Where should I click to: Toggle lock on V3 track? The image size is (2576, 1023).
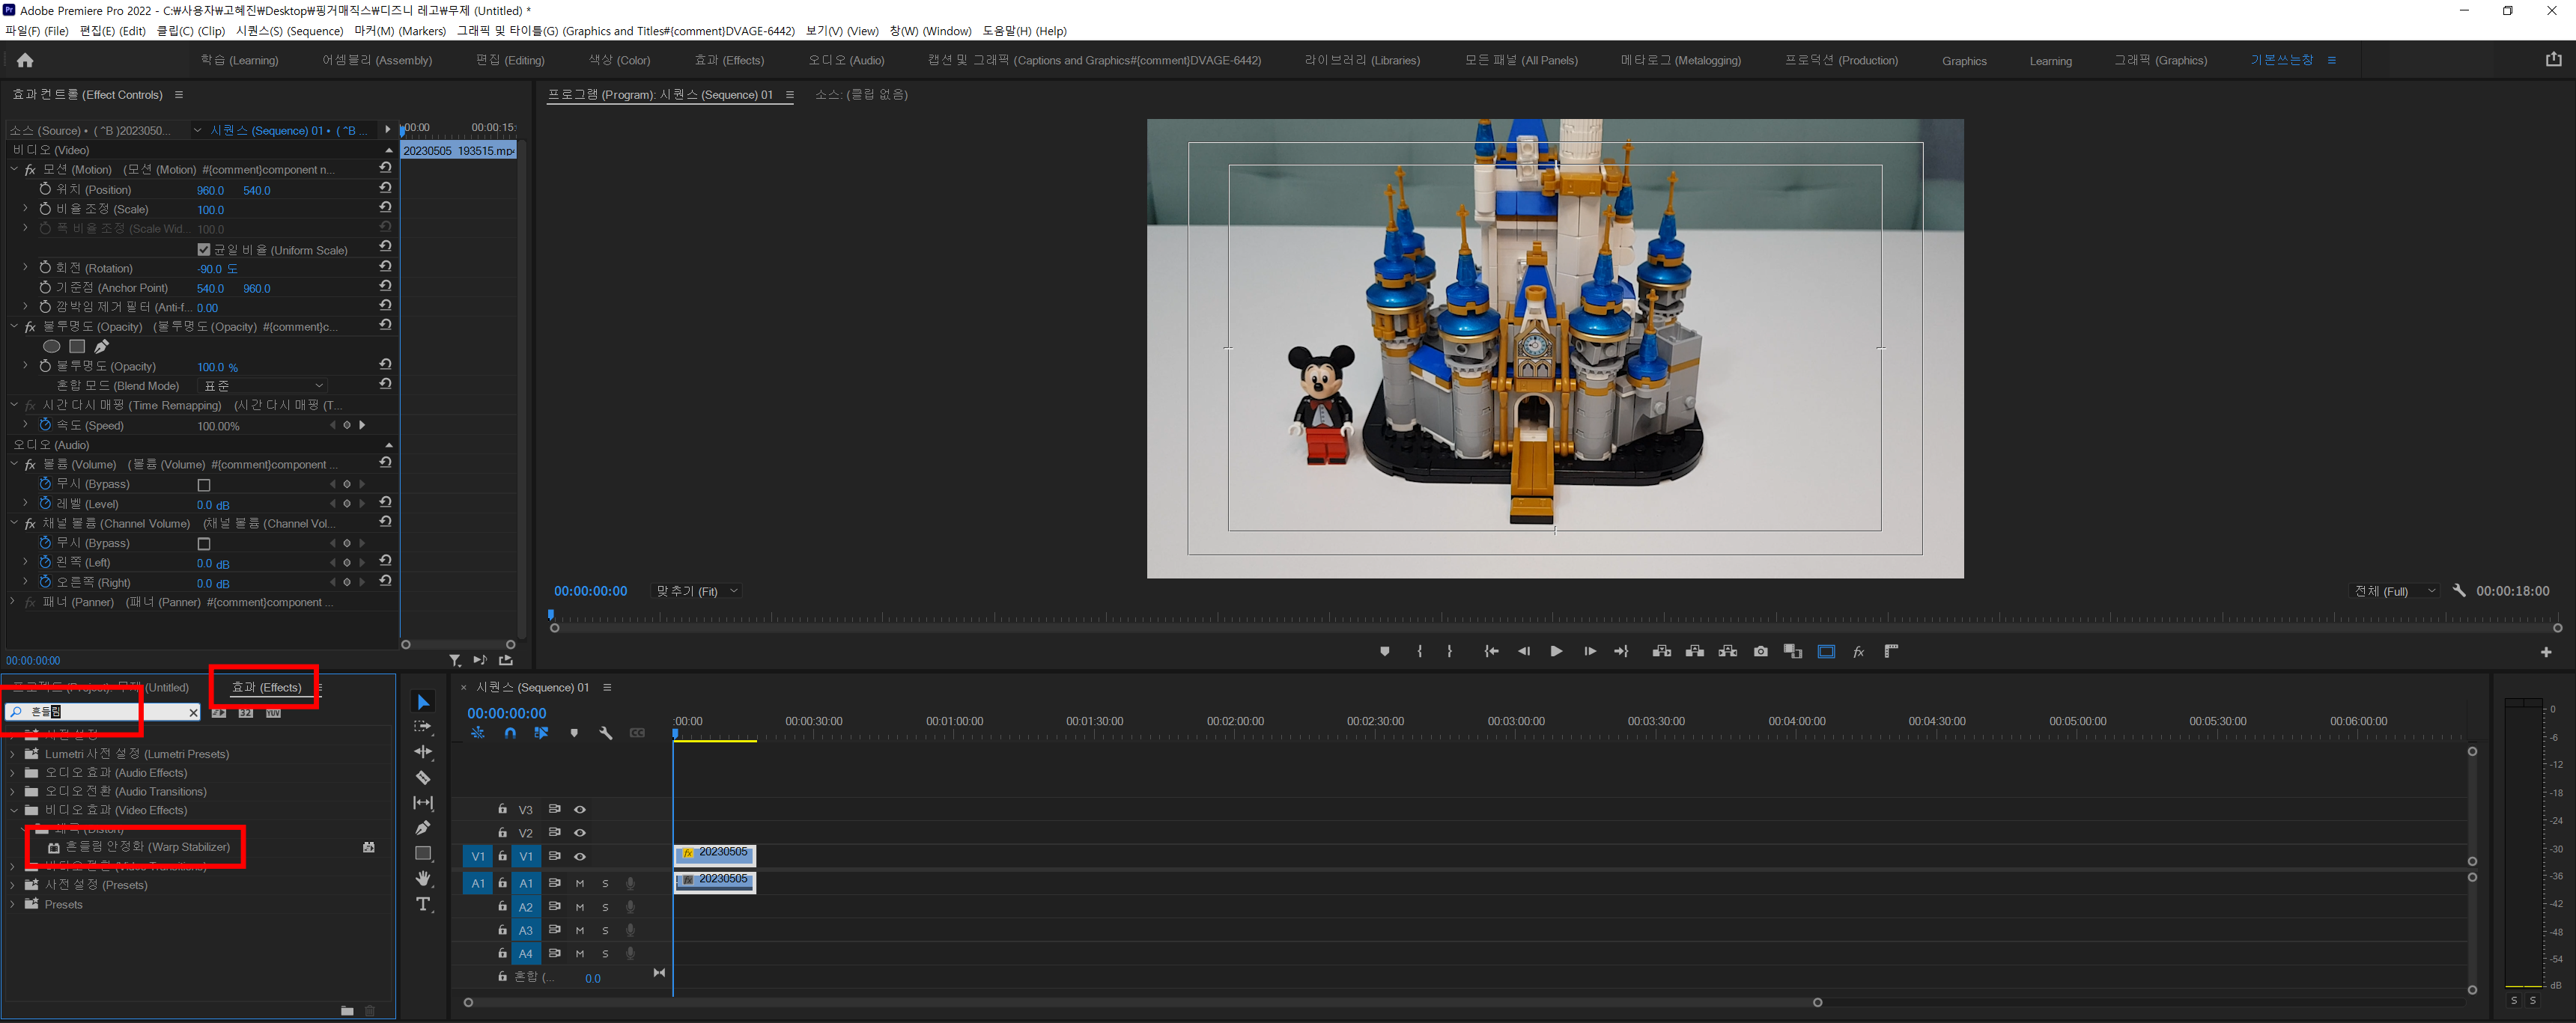(x=503, y=809)
